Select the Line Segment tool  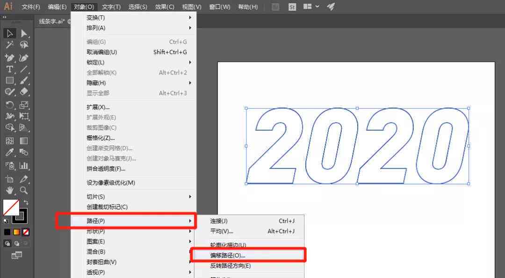pyautogui.click(x=24, y=69)
